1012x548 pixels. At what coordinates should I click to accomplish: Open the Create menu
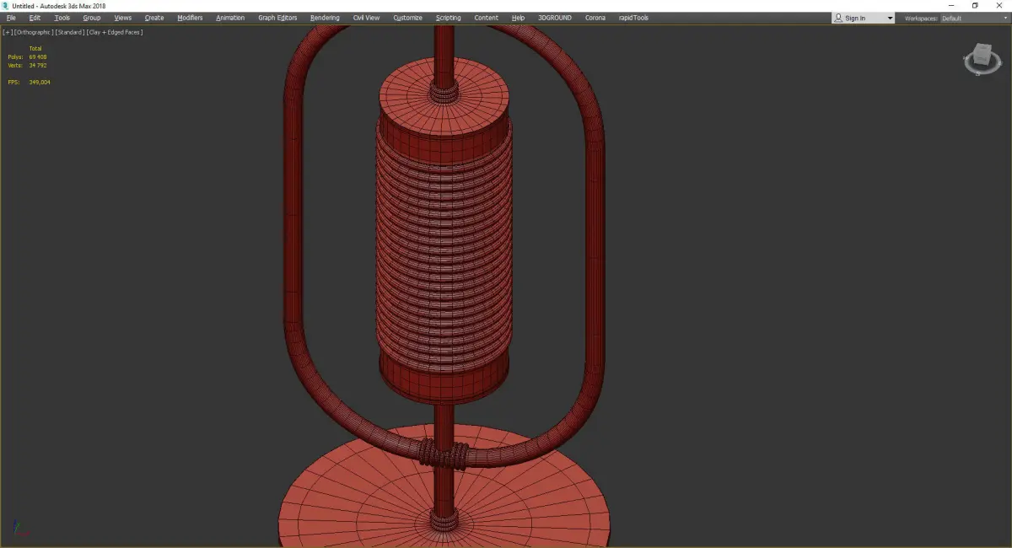click(x=154, y=18)
